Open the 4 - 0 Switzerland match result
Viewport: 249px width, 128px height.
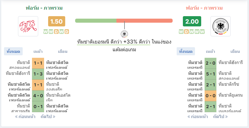coord(38,96)
